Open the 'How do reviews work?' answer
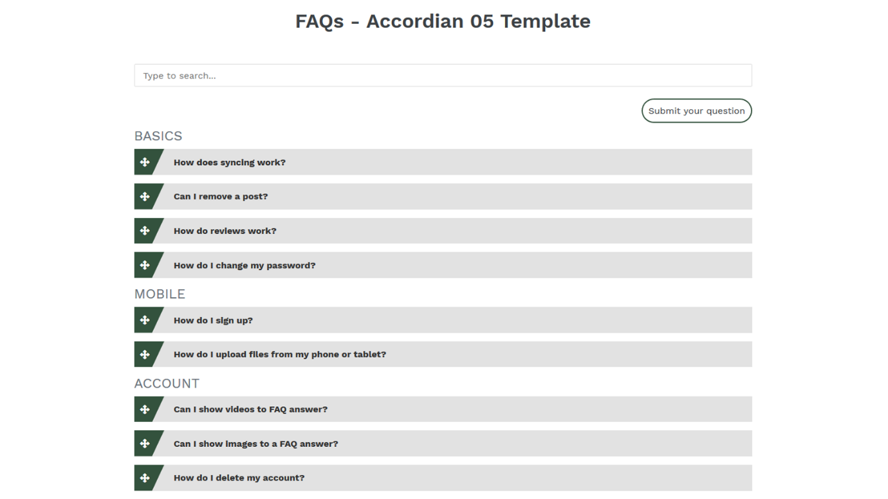This screenshot has height=499, width=888. tap(225, 231)
